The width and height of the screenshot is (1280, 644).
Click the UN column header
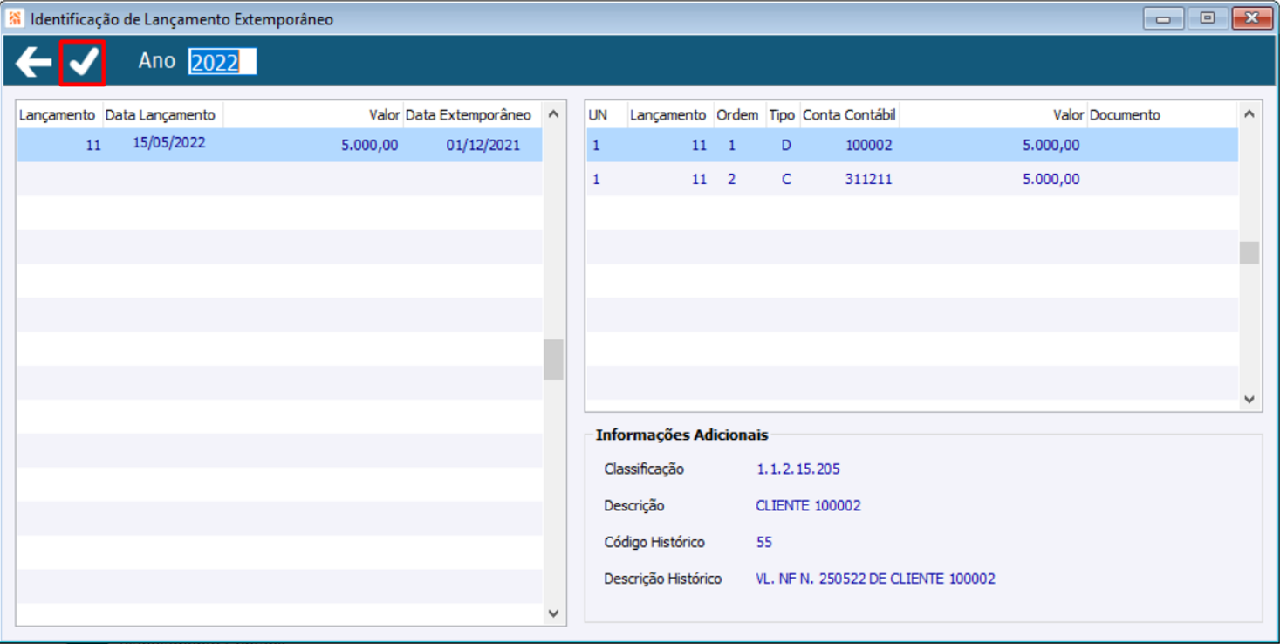click(x=598, y=115)
